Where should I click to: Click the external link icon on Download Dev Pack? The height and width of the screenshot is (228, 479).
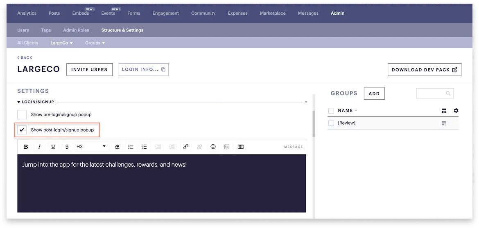click(x=455, y=69)
